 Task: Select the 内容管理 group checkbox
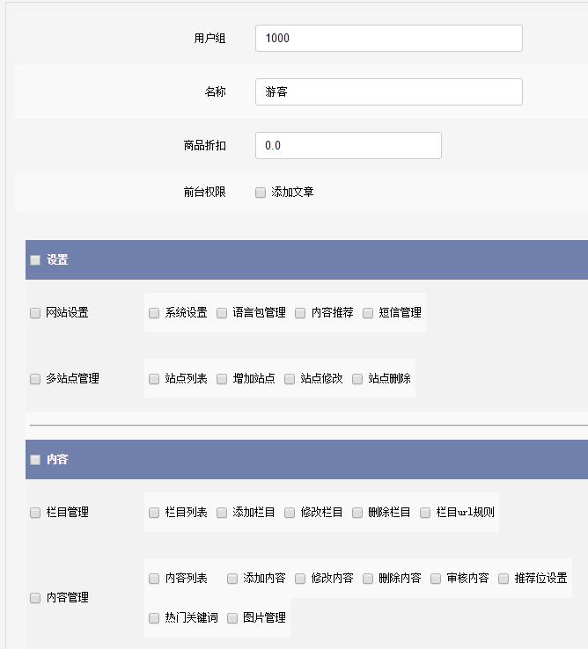coord(35,598)
